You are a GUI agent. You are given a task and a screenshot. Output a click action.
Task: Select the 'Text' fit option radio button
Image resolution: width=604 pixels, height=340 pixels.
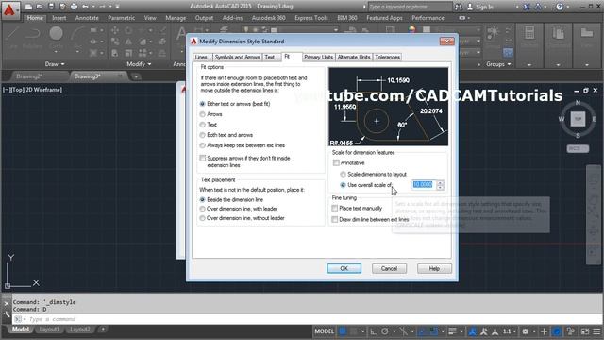point(202,125)
